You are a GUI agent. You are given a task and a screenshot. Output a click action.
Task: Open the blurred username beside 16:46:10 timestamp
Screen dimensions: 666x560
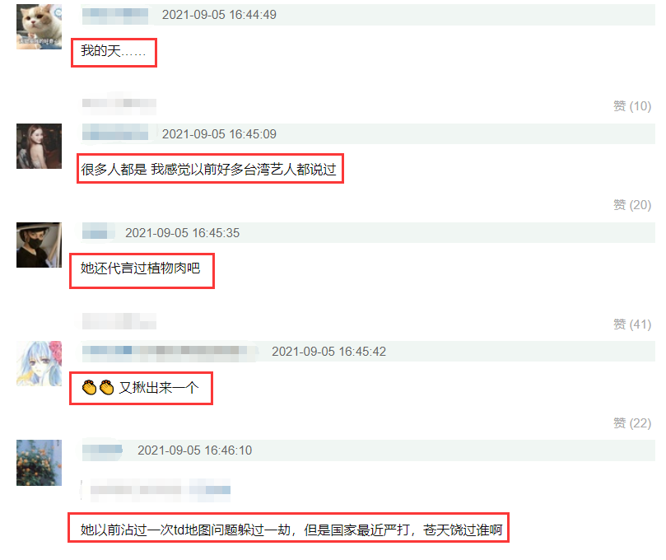tap(102, 450)
